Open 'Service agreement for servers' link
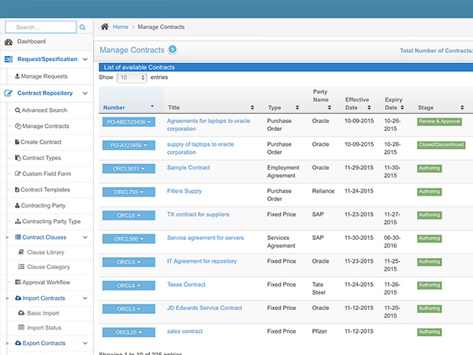The image size is (473, 355). click(x=206, y=238)
